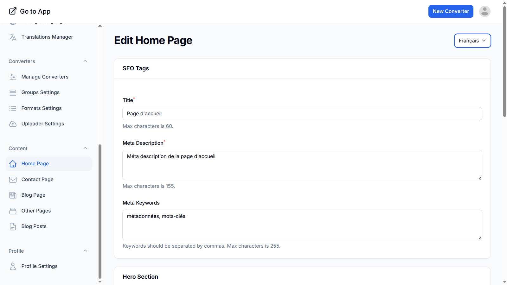Screen dimensions: 507x285
Task: Click the Manage Converters sliders icon
Action: click(x=13, y=77)
